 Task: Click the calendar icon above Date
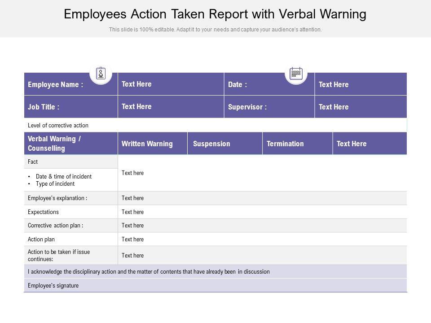296,73
